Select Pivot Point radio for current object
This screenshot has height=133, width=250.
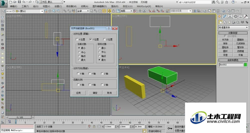point(79,56)
